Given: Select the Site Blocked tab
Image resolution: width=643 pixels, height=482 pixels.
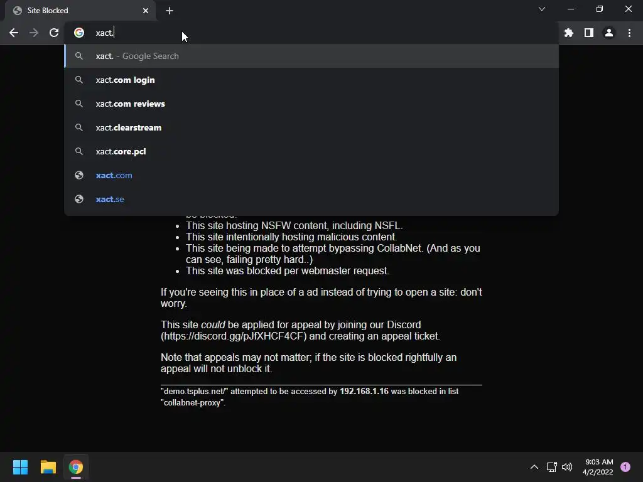Looking at the screenshot, I should coord(80,11).
